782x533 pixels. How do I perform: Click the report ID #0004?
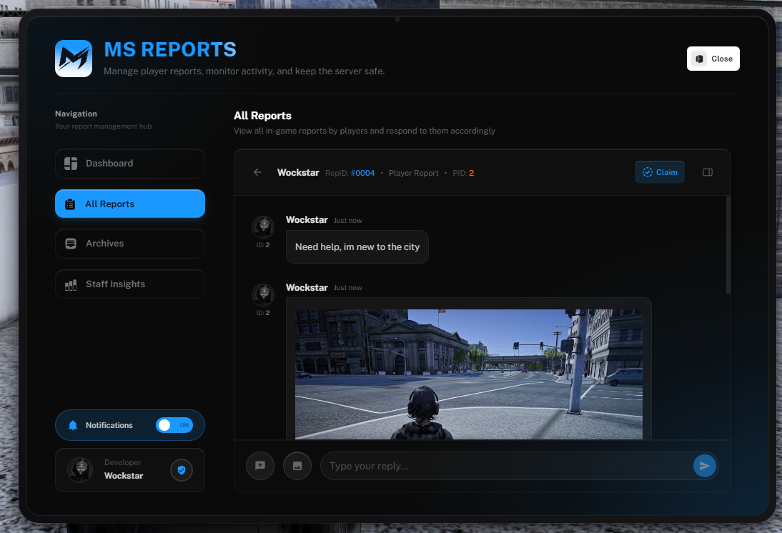(362, 173)
